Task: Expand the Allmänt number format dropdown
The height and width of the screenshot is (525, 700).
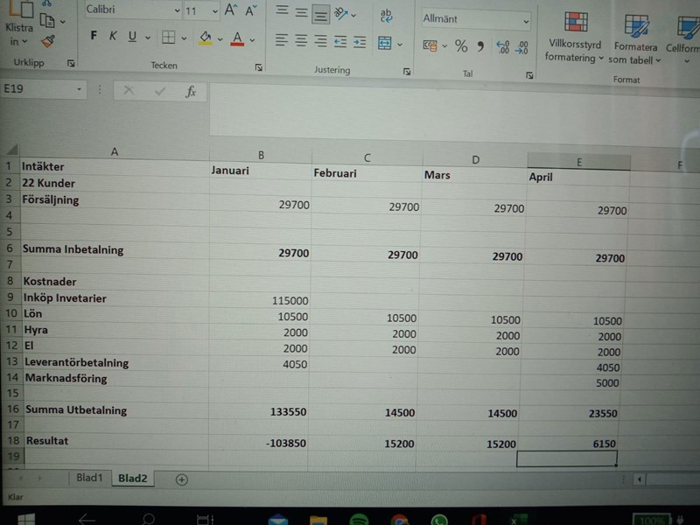Action: point(525,19)
